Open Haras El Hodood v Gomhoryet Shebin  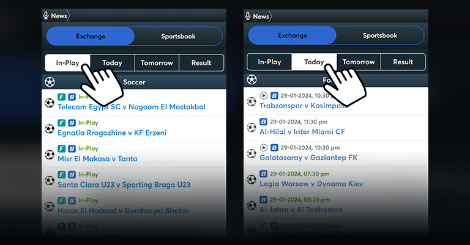(124, 211)
